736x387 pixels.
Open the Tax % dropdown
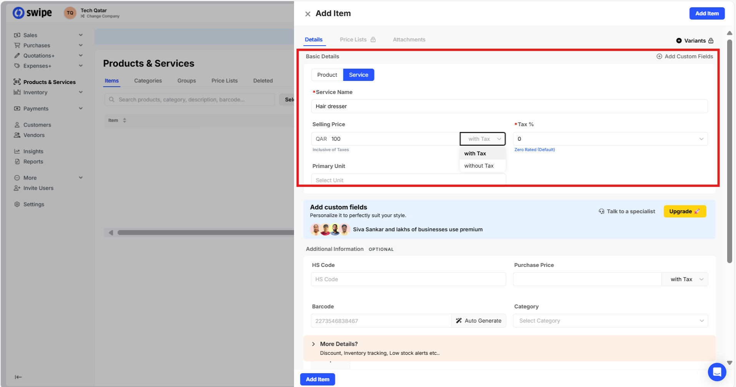tap(610, 139)
